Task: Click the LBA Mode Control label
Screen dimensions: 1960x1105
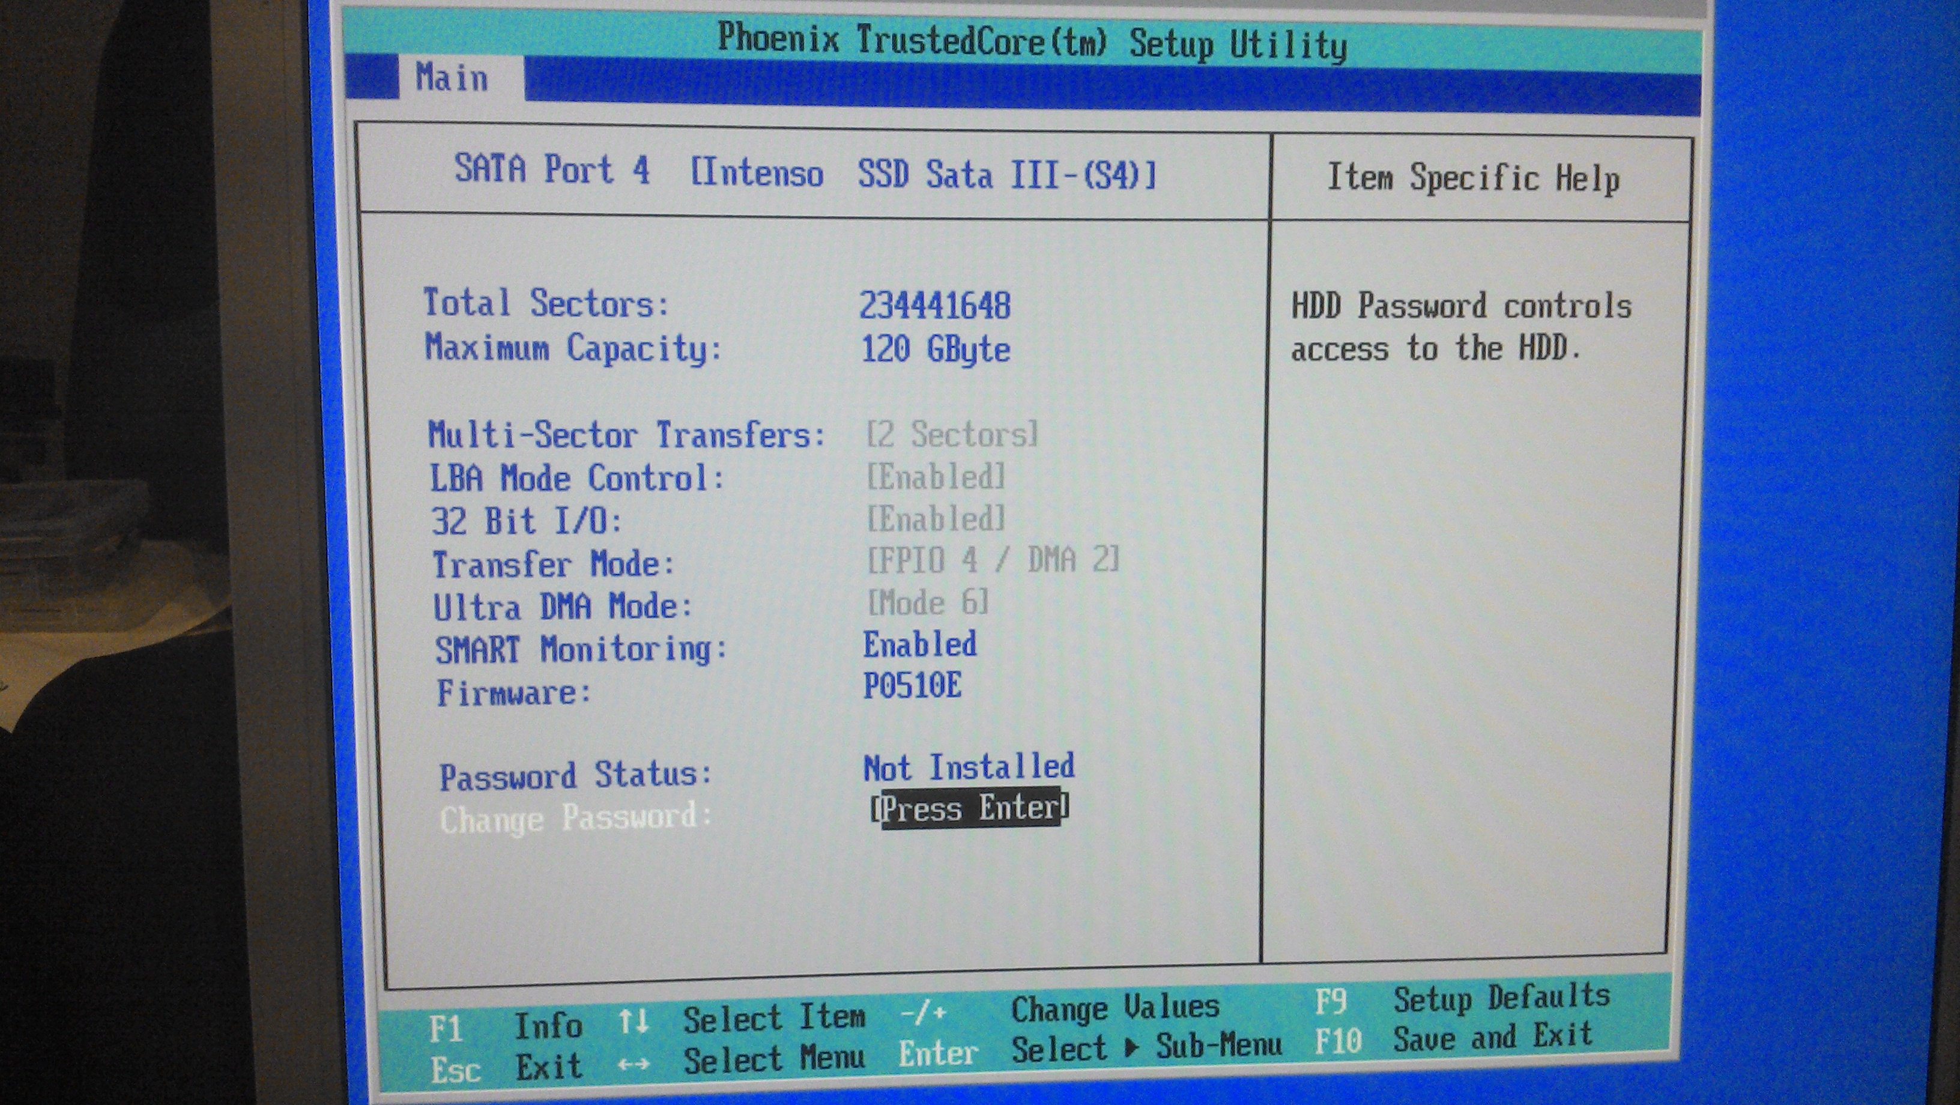Action: pos(578,479)
